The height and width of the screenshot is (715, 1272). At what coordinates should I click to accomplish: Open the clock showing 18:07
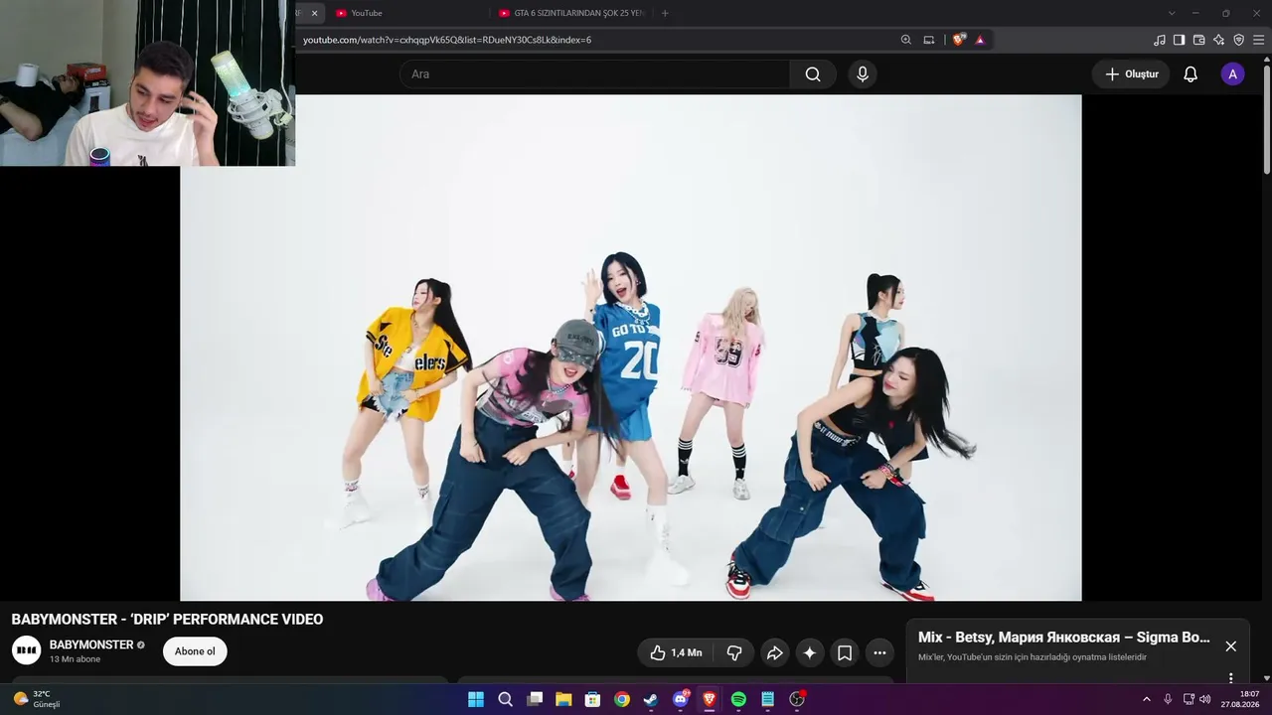(x=1240, y=699)
